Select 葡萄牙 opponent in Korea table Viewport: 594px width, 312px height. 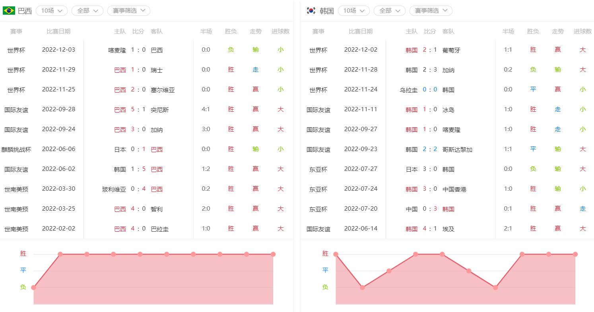coord(451,50)
